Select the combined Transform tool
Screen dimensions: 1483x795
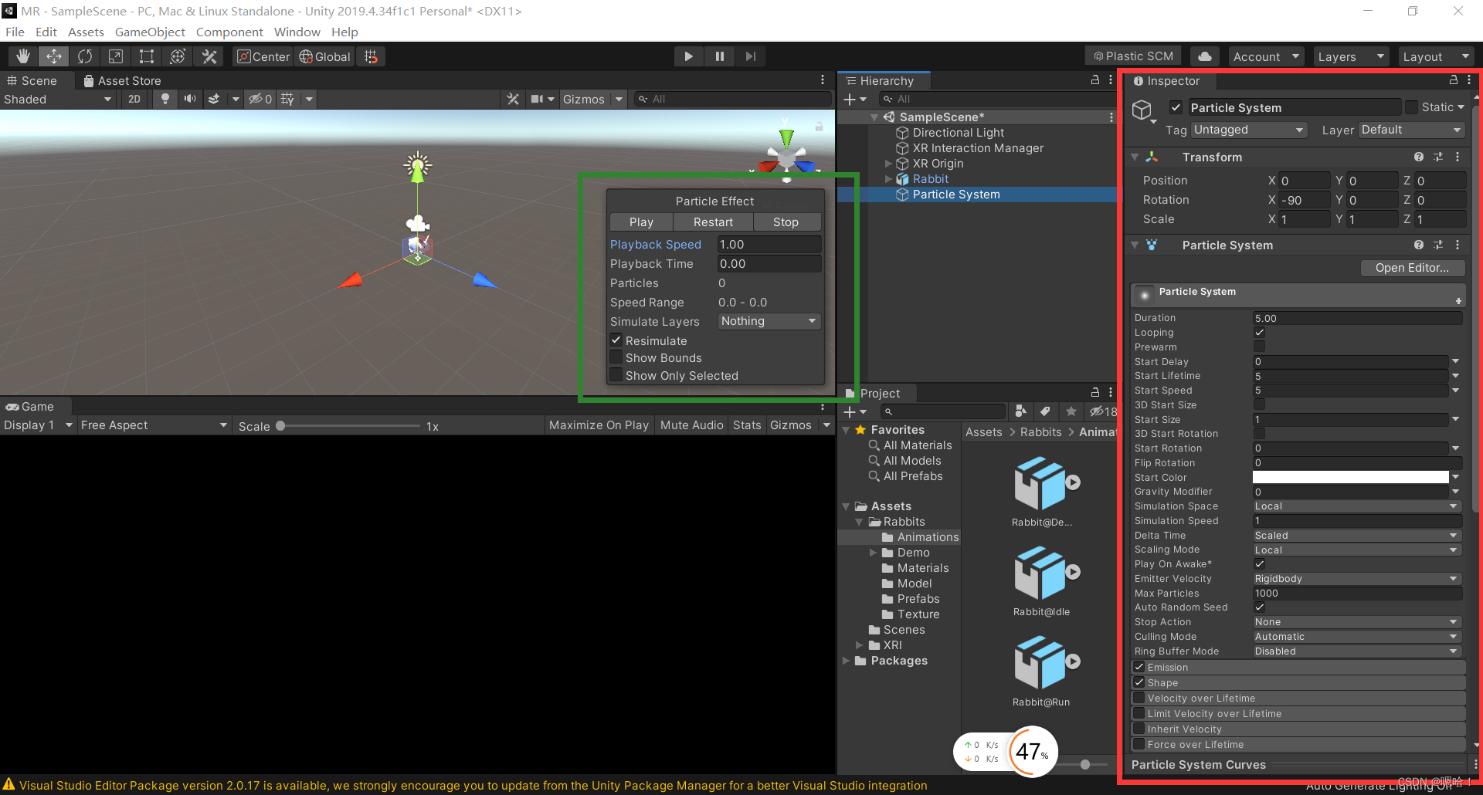click(178, 56)
